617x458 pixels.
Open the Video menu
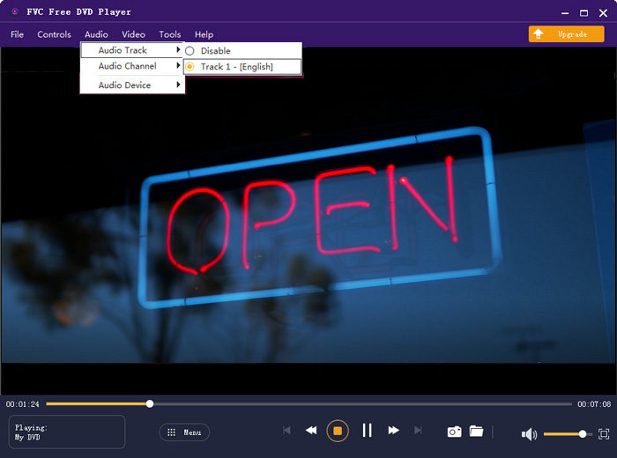coord(133,34)
